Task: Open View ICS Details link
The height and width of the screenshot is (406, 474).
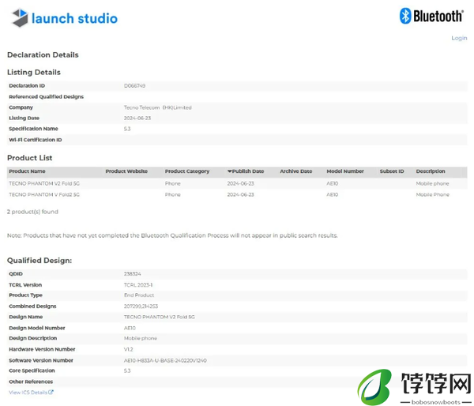Action: (x=28, y=393)
